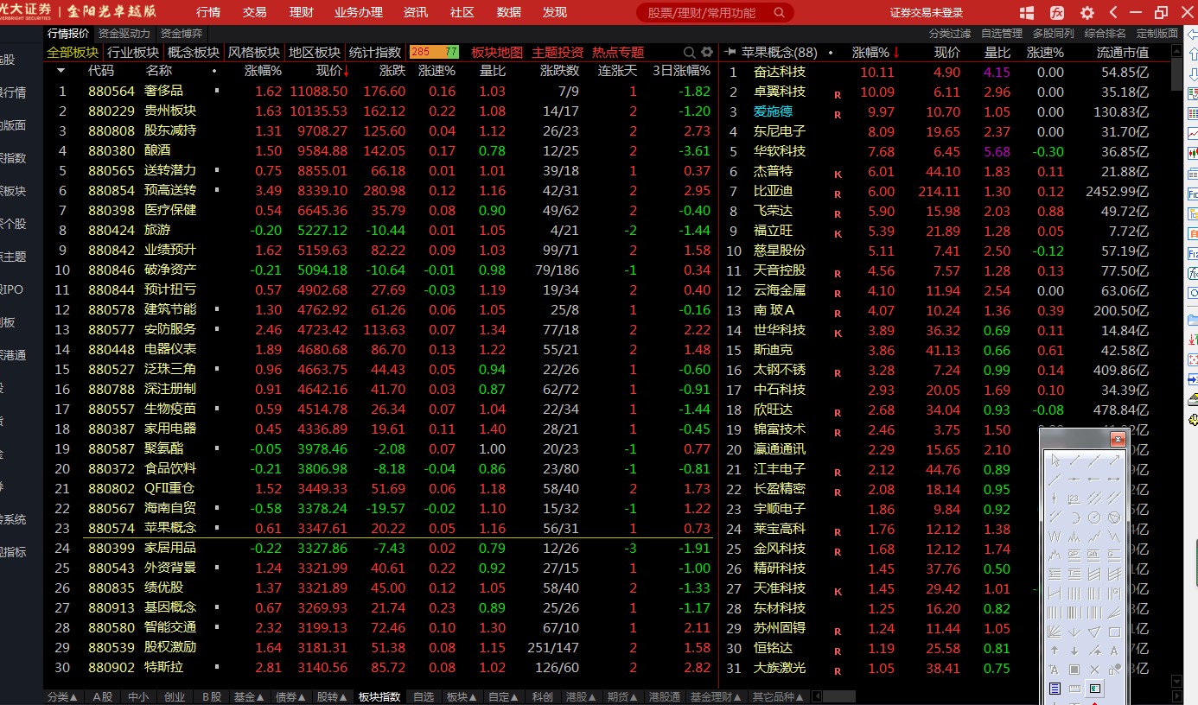
Task: Click the Windows-logo layout icon in title bar
Action: point(1027,12)
